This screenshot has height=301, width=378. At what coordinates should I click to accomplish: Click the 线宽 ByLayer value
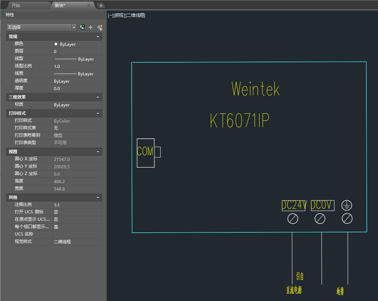[77, 74]
